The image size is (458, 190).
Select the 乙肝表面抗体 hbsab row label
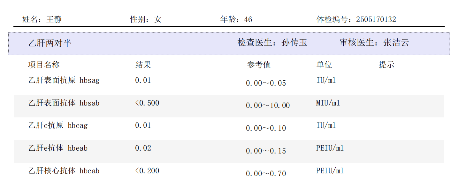[64, 103]
